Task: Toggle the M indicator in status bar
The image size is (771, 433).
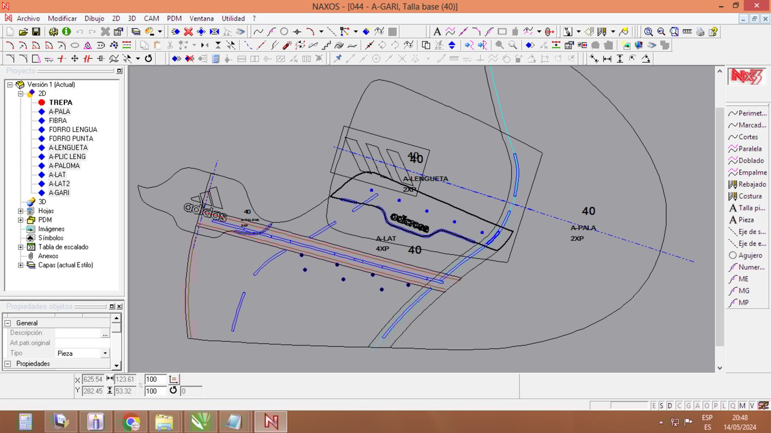Action: [x=742, y=406]
